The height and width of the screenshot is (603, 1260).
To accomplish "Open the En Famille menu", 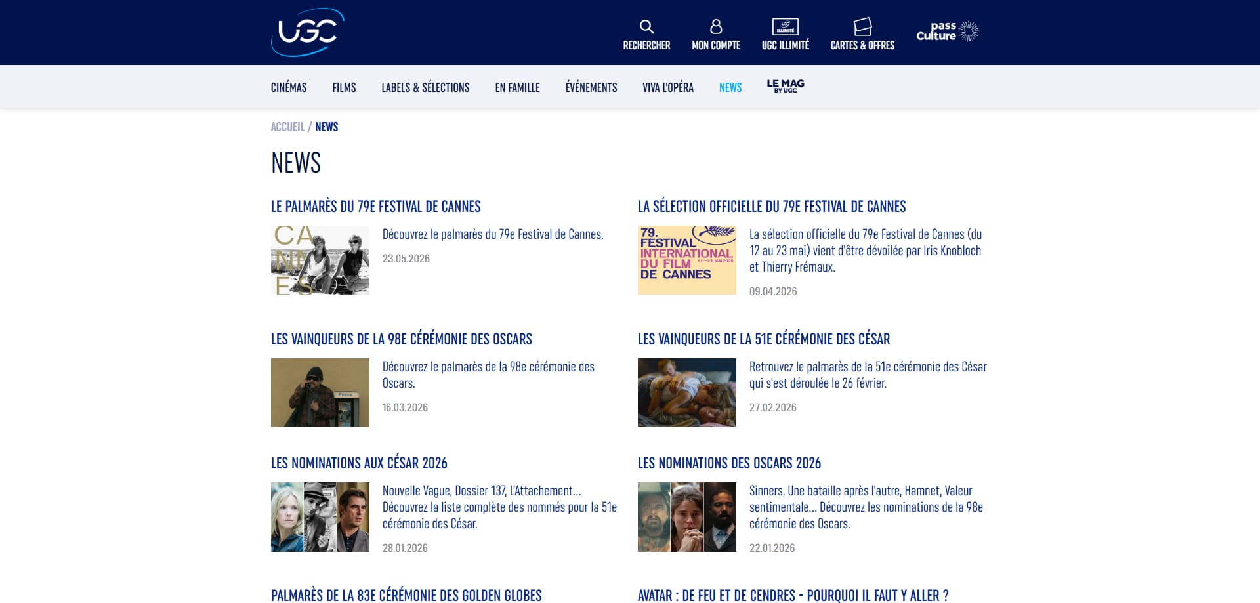I will (517, 87).
